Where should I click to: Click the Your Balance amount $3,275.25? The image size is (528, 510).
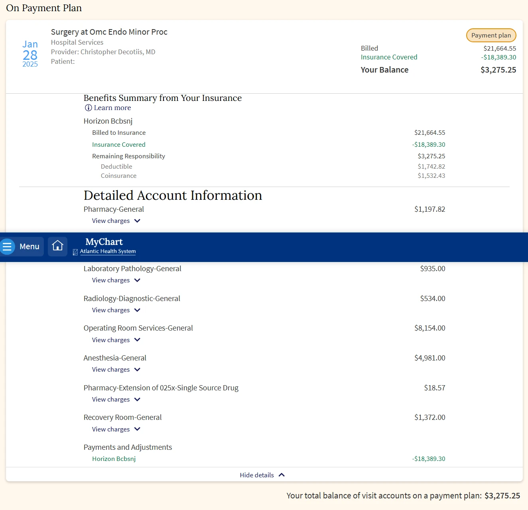click(x=498, y=70)
